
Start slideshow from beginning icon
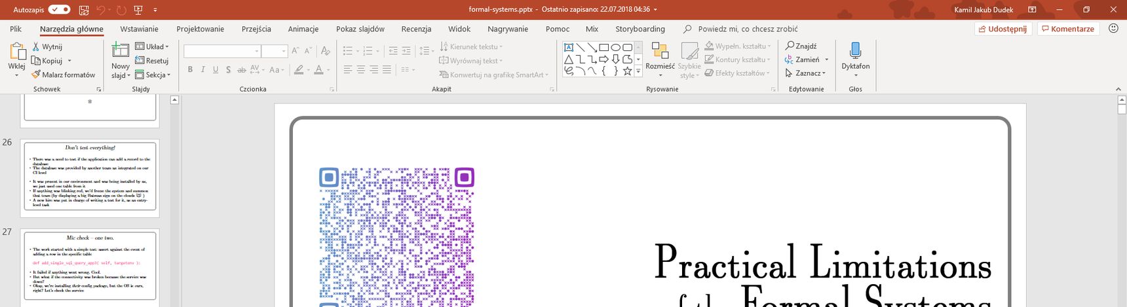coord(138,10)
